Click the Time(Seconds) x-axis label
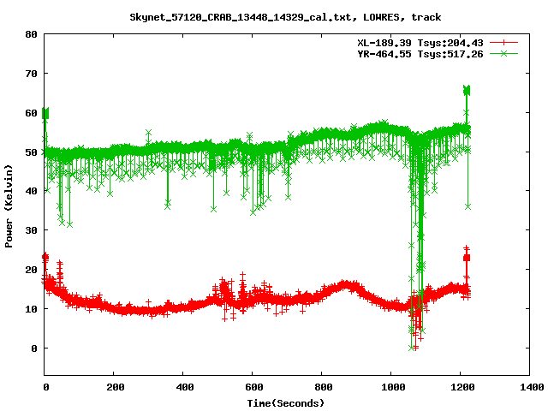 coord(285,402)
